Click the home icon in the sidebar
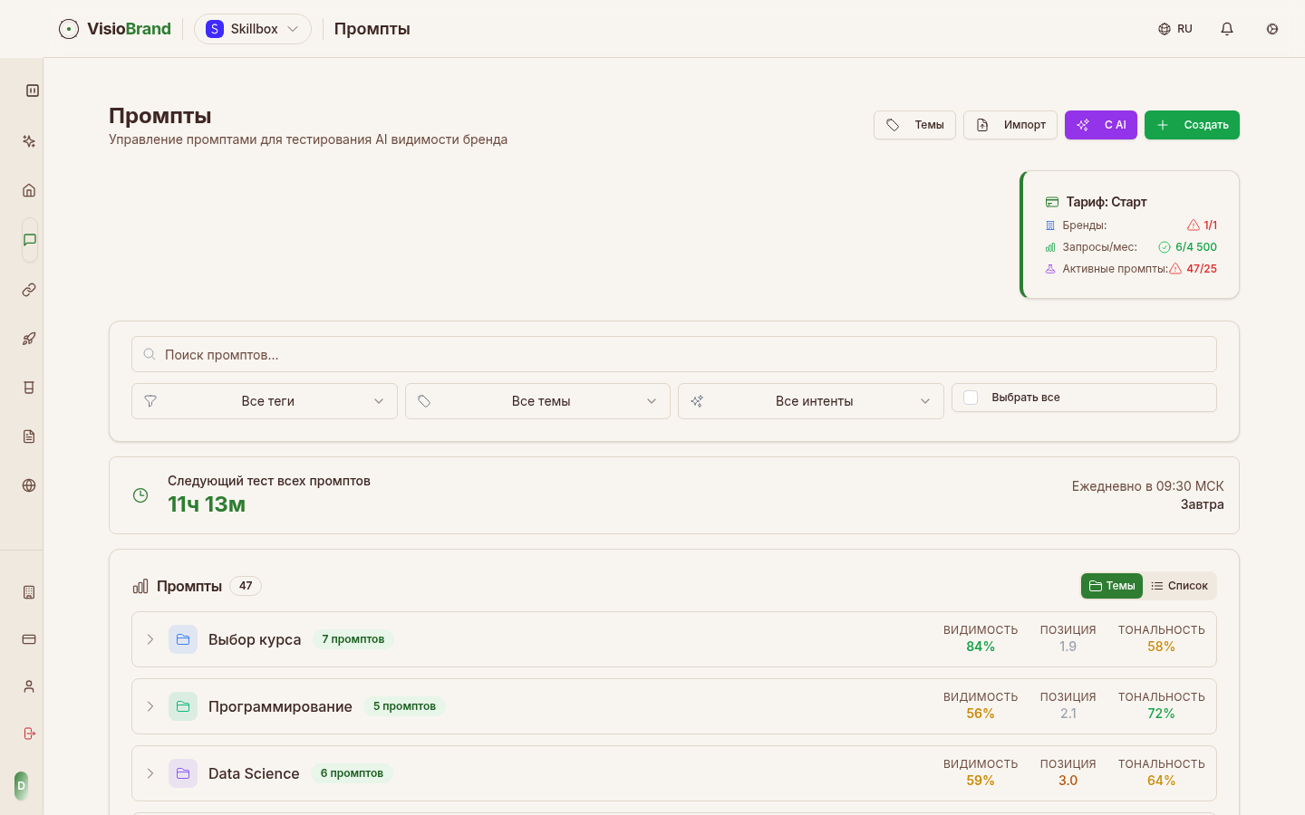Screen dimensions: 1305x815 tap(29, 190)
